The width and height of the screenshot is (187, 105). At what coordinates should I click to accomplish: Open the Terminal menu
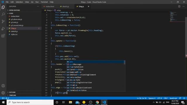tap(44, 2)
